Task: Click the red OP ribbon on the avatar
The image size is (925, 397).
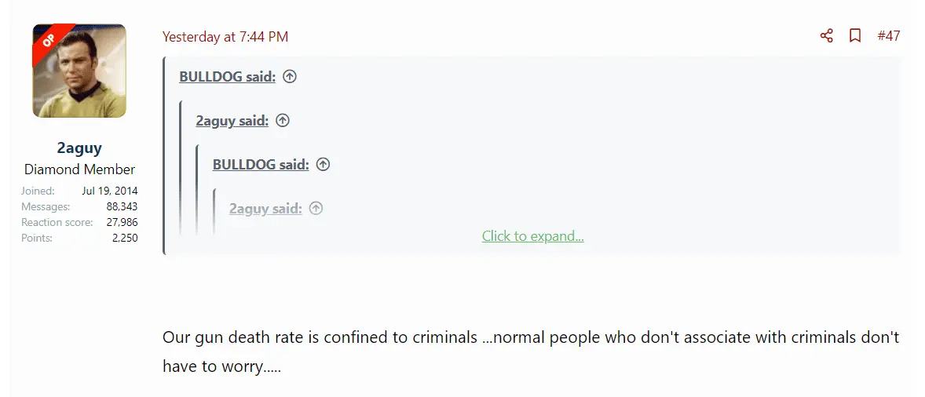Action: click(49, 41)
